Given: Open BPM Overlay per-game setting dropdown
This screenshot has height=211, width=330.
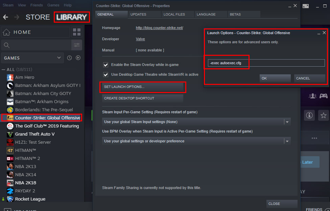Looking at the screenshot, I should click(x=196, y=141).
